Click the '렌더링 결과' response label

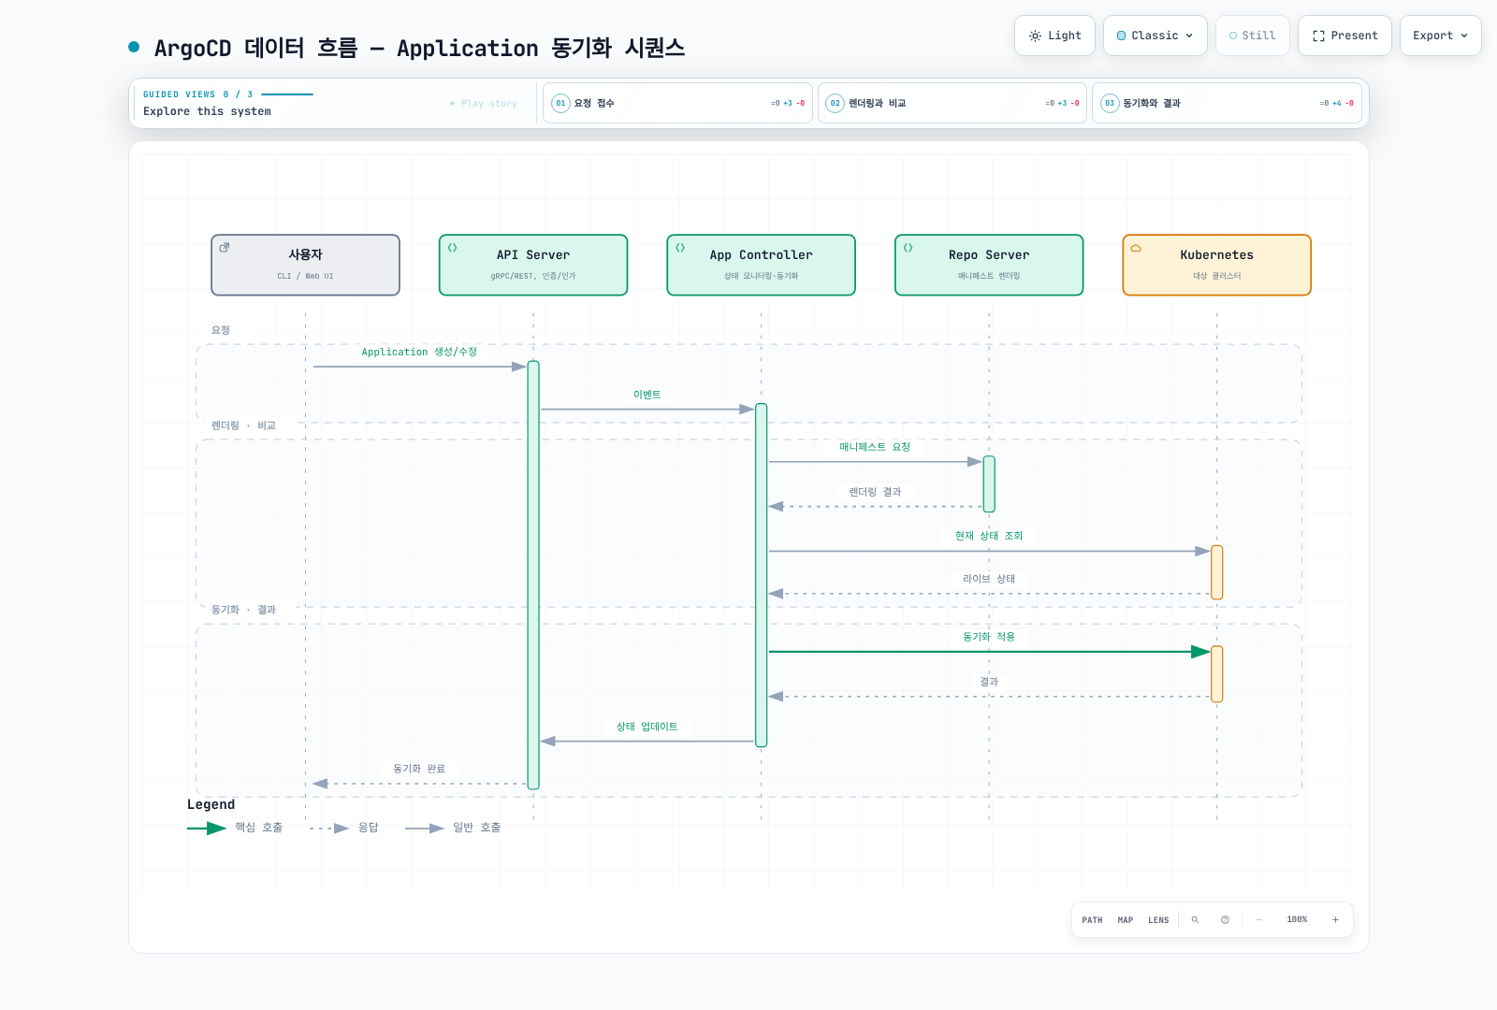point(875,492)
